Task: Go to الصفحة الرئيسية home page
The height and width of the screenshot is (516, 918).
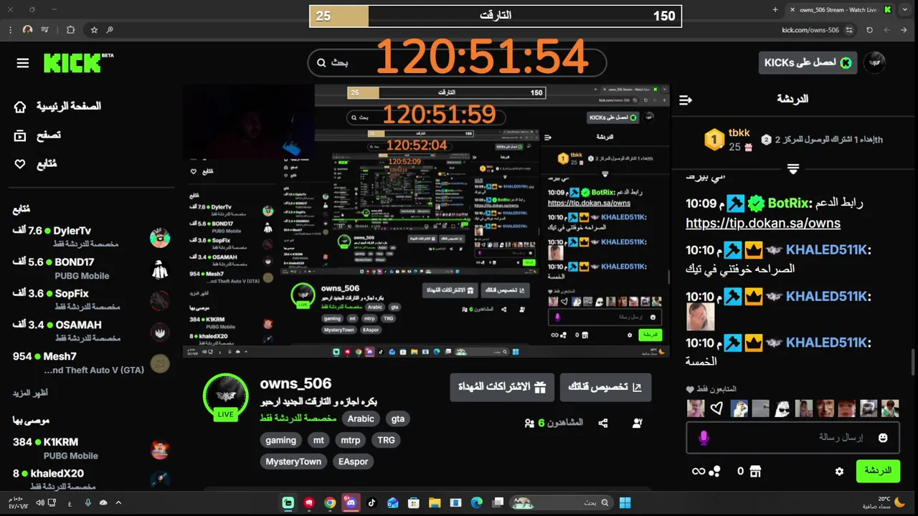Action: (69, 107)
